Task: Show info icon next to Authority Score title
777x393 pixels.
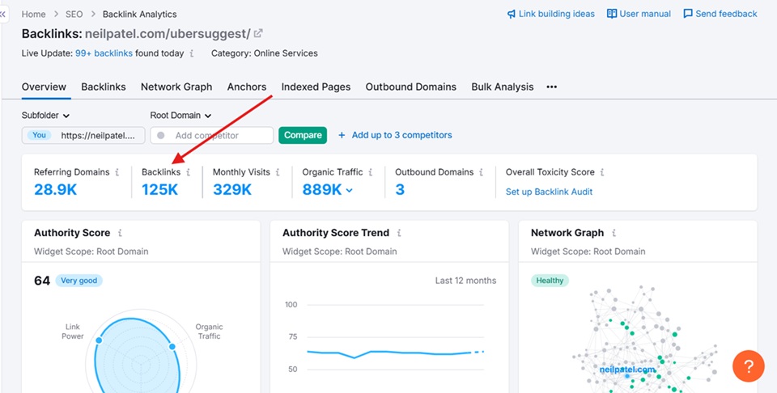Action: tap(120, 233)
